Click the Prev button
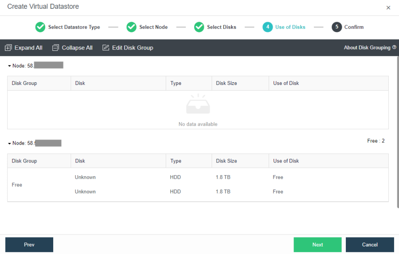 tap(29, 245)
